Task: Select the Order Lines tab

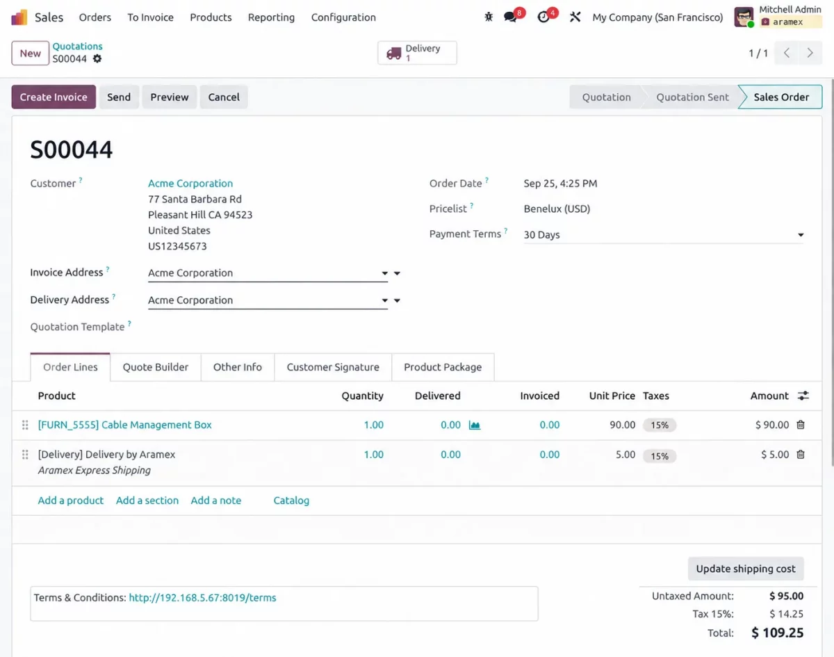Action: click(70, 367)
